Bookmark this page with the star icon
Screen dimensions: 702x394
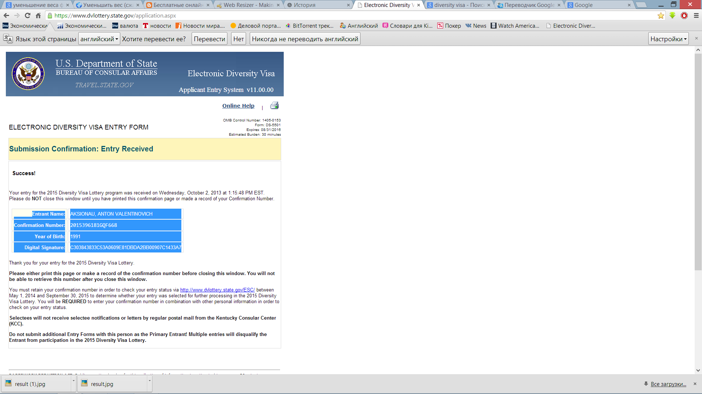click(661, 16)
